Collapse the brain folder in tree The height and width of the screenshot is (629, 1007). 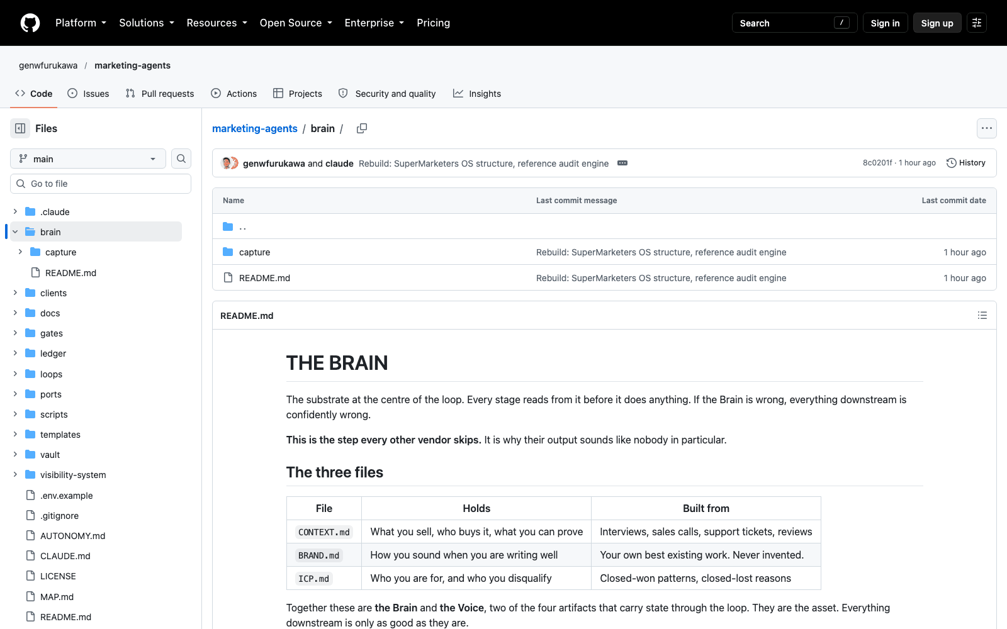pos(15,232)
